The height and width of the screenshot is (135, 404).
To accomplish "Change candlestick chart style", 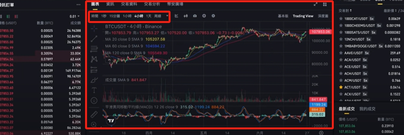I will coord(186,16).
